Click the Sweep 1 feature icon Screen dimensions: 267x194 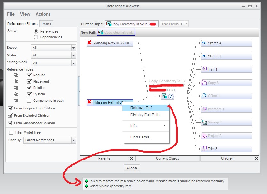(204, 122)
